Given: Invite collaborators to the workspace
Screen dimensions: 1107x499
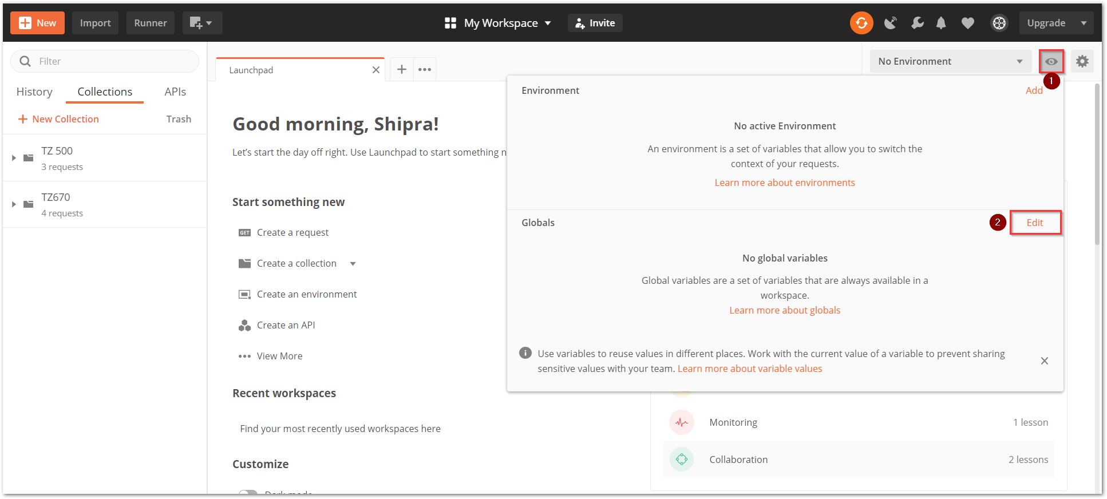Looking at the screenshot, I should pyautogui.click(x=595, y=23).
